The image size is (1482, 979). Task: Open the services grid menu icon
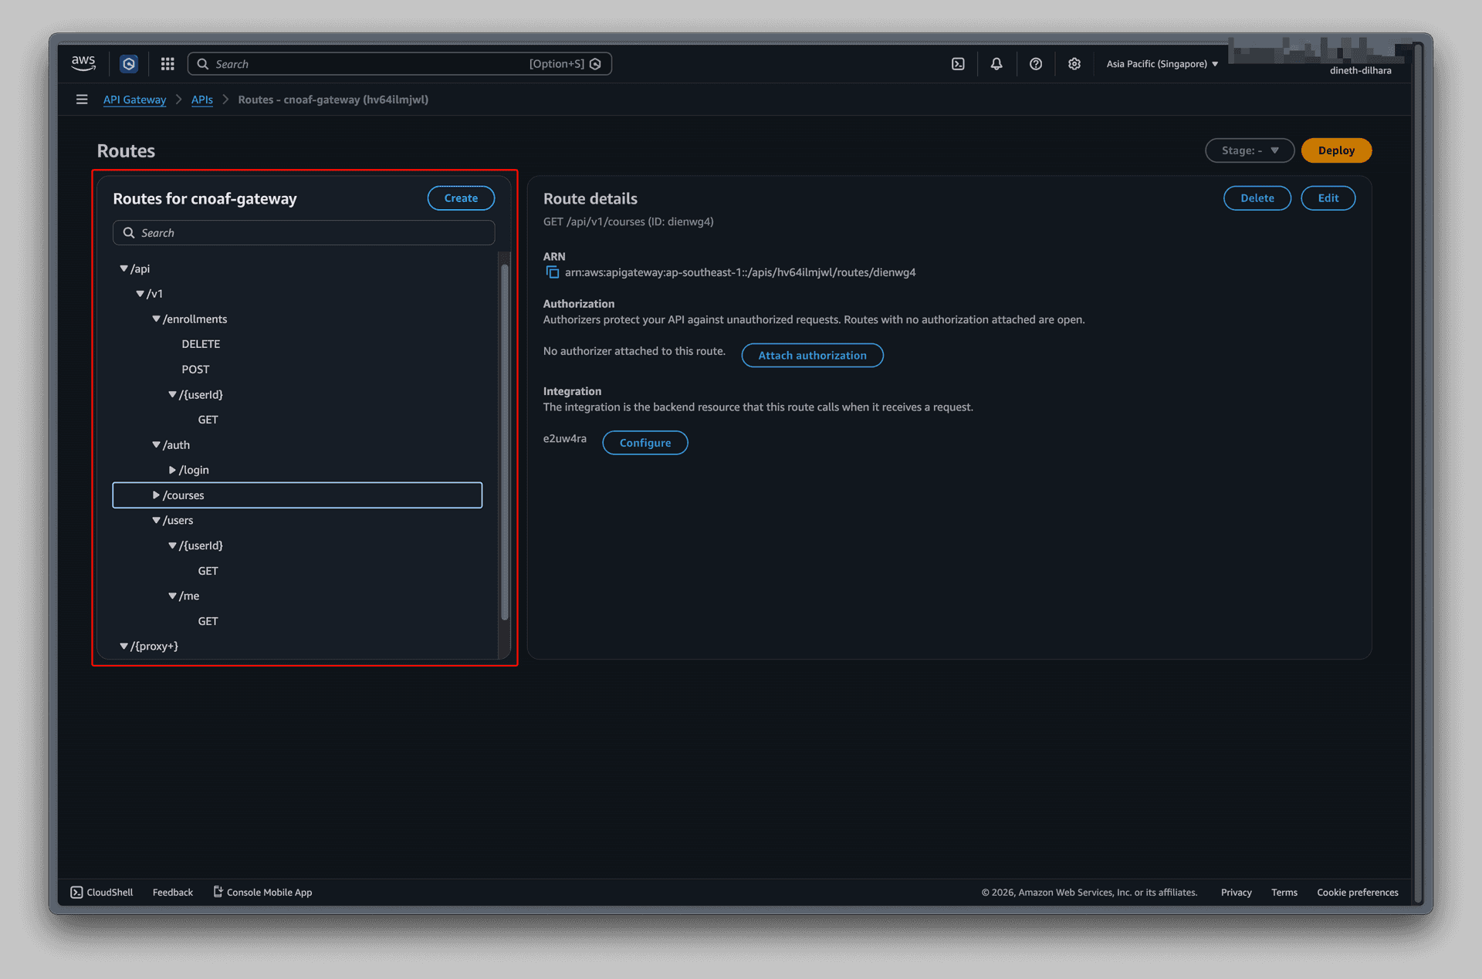167,64
